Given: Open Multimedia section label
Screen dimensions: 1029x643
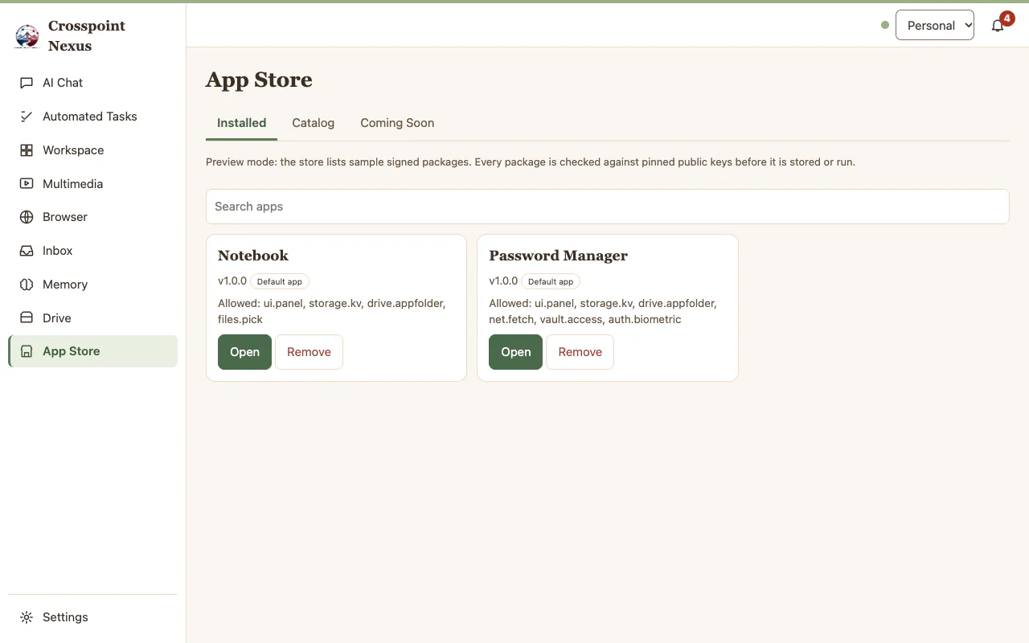Looking at the screenshot, I should coord(72,184).
